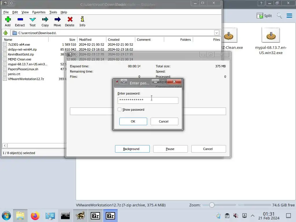Switch to highlighted second 7z taskbar entry
This screenshot has height=222, width=296.
110,216
